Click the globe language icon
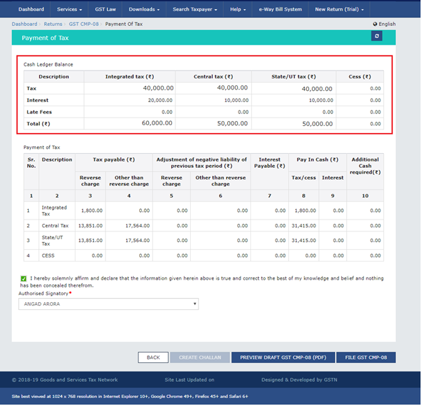 tap(375, 24)
